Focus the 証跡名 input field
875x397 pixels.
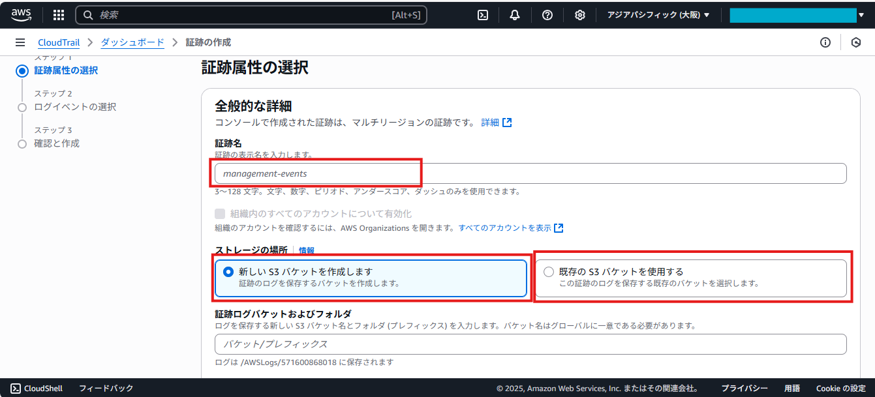[530, 173]
